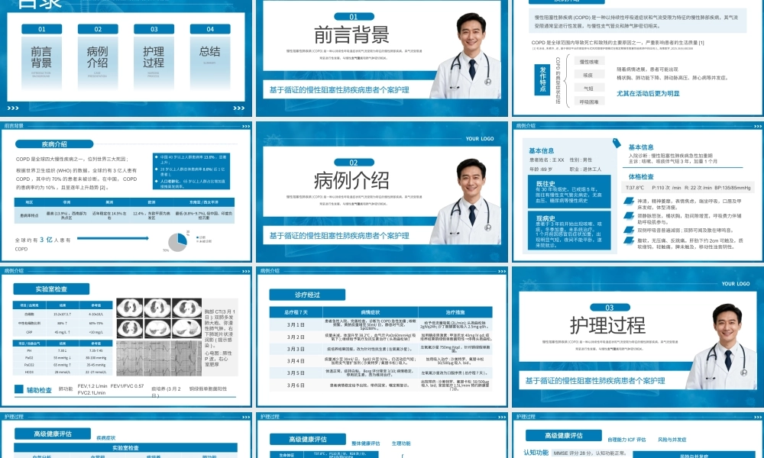Select the vital signs row starting T:37.8℃
Image resolution: width=764 pixels, height=458 pixels.
point(688,187)
